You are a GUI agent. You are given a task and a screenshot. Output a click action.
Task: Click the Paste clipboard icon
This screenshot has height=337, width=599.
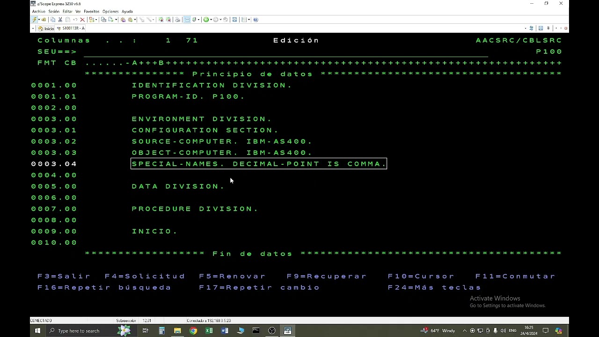click(x=68, y=20)
